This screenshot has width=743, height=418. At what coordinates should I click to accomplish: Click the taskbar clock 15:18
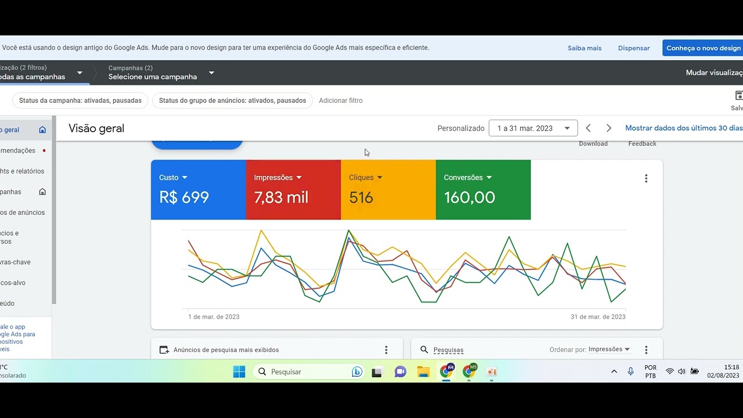[723, 372]
